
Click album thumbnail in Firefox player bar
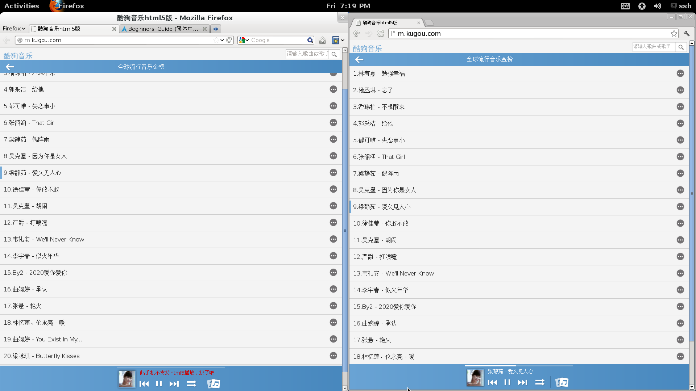[x=127, y=379]
